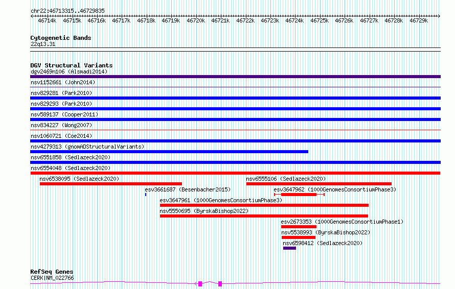Click the esv3661687 (Besenbacher2015) text label
The width and height of the screenshot is (455, 289).
pyautogui.click(x=188, y=189)
